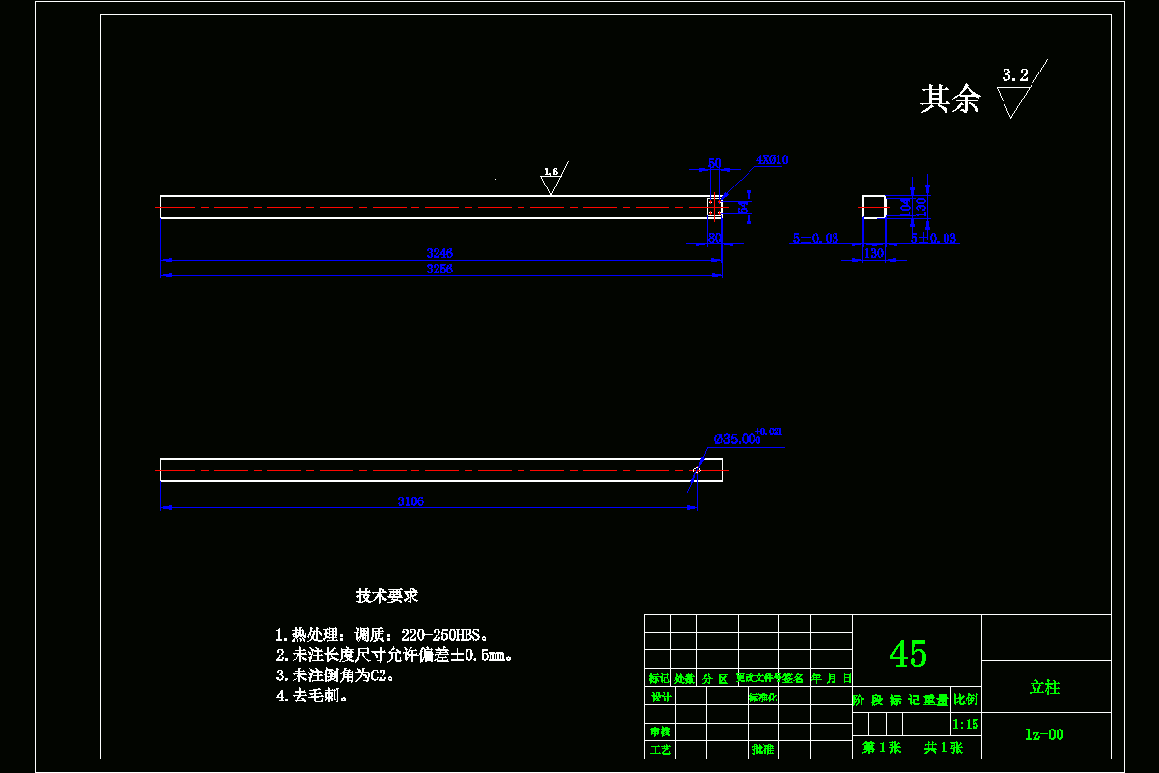The image size is (1159, 773).
Task: Click the drawing number lz-00
Action: pyautogui.click(x=1044, y=734)
